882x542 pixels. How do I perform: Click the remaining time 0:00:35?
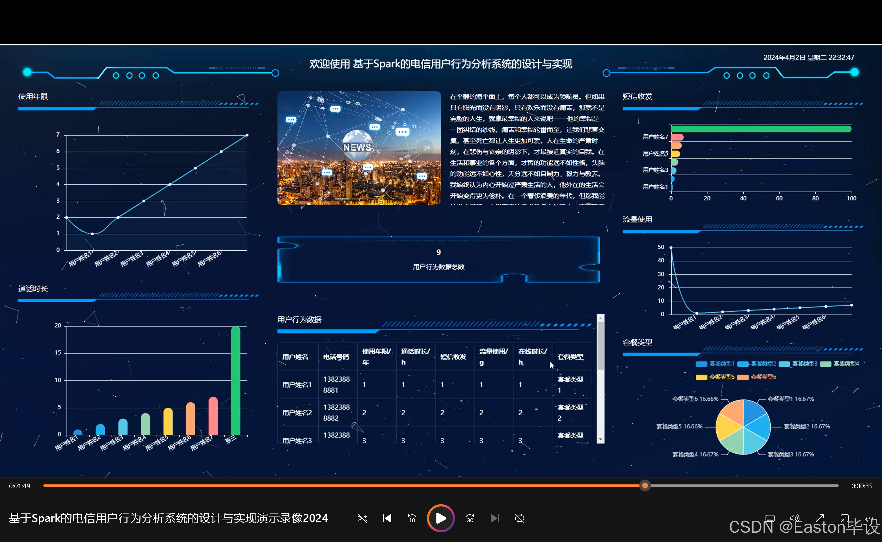click(x=862, y=486)
